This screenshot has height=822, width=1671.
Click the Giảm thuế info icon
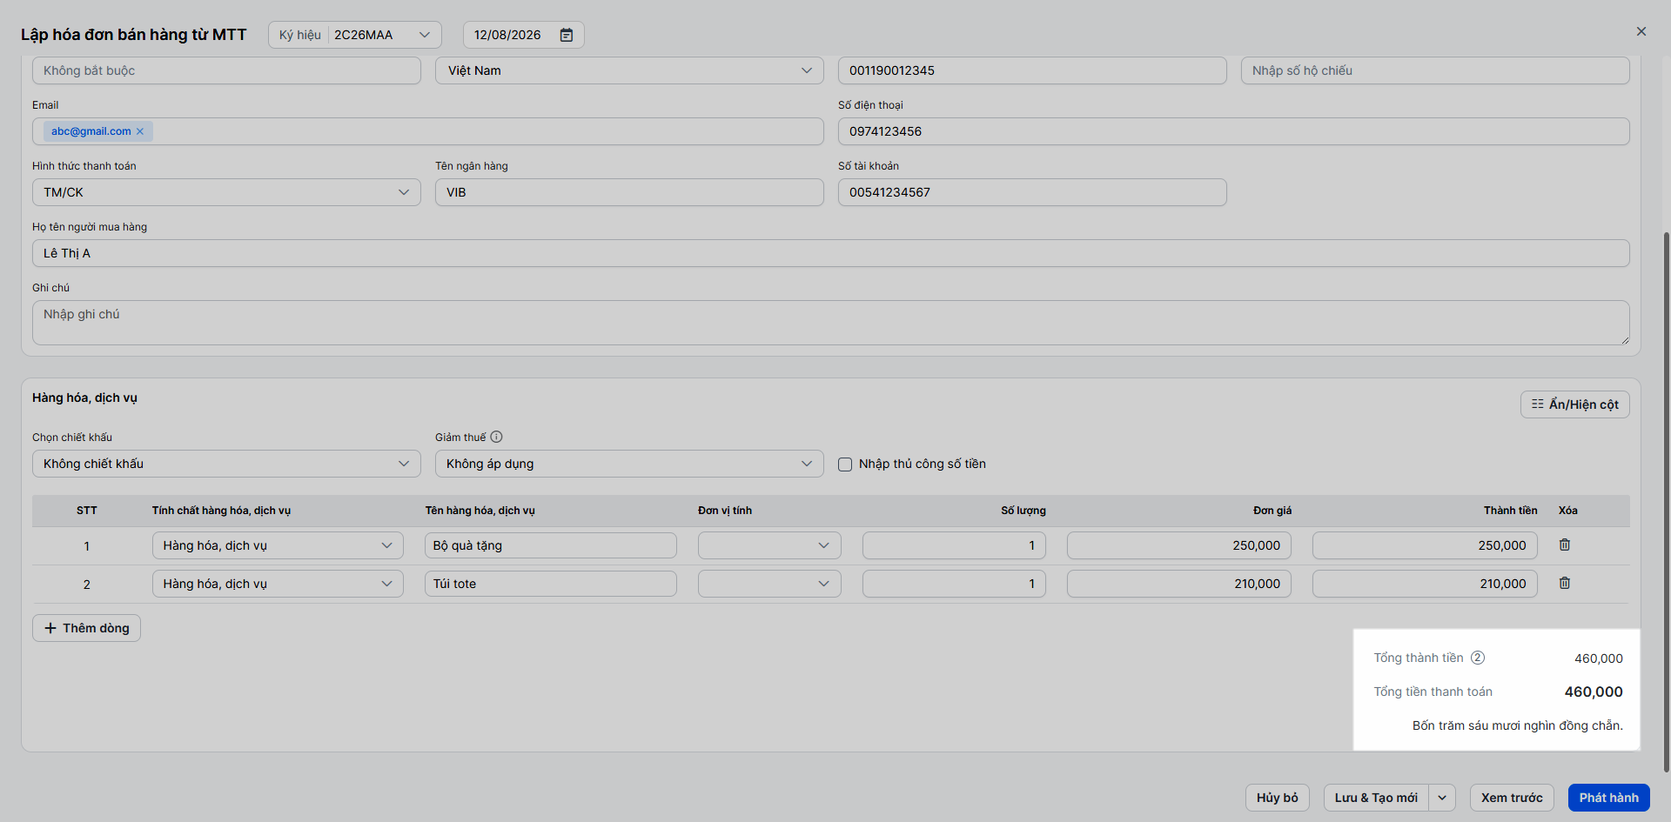(496, 437)
